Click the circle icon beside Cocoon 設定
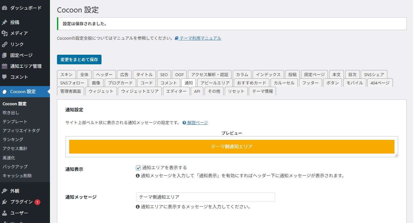Screen dimensions: 414x223 [x=4, y=92]
